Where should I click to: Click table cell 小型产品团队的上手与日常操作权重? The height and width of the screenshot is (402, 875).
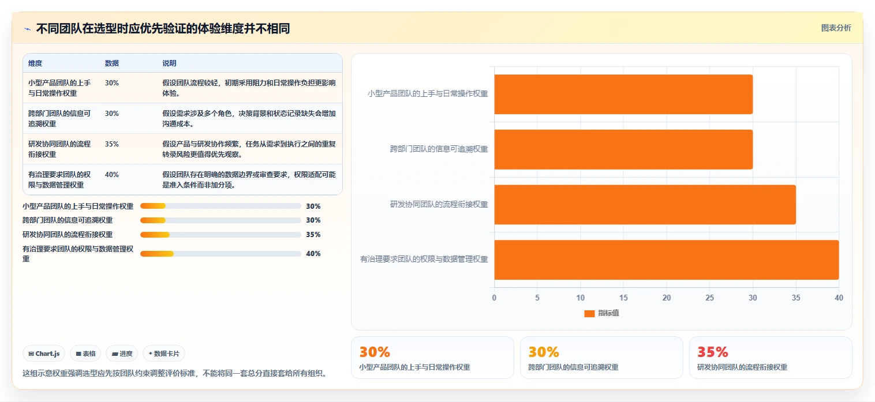pos(60,88)
